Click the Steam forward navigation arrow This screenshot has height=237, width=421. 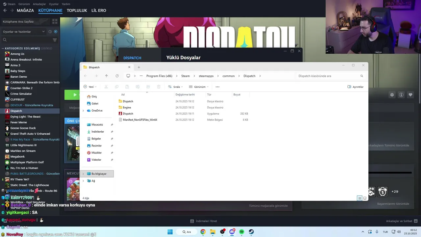tap(12, 11)
